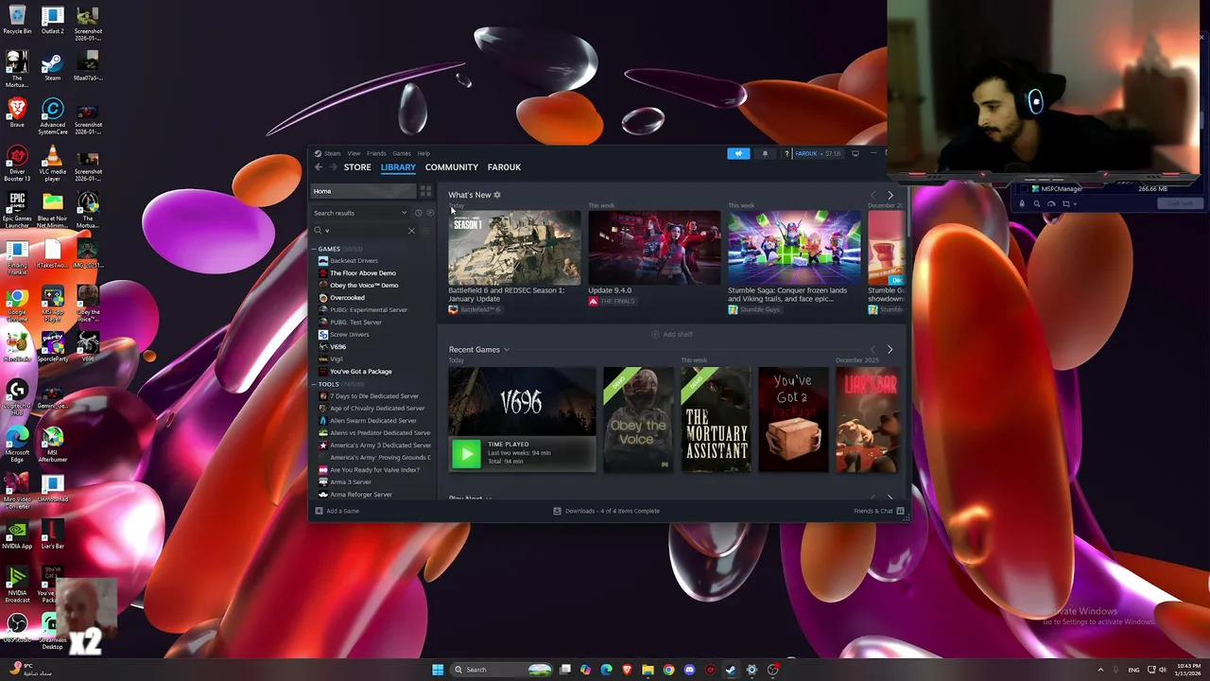Click taskbar Search box

501,670
